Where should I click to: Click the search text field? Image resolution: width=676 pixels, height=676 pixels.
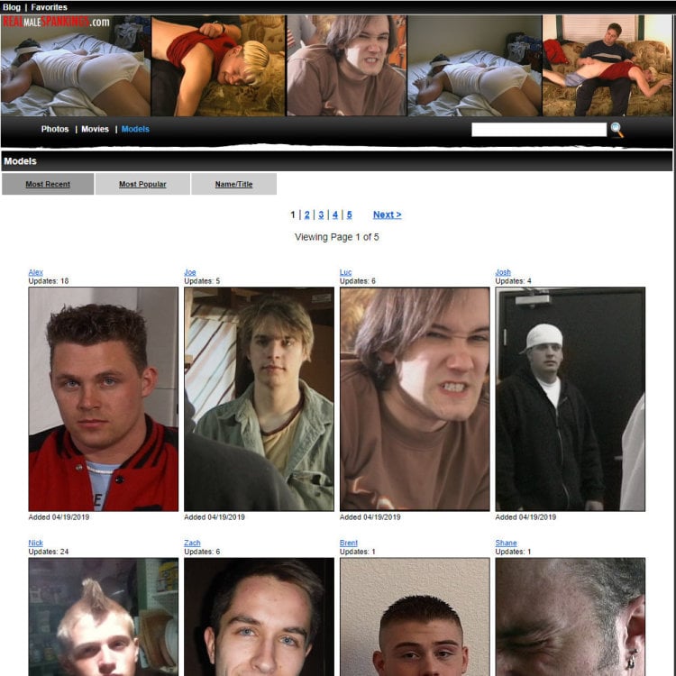pos(539,130)
